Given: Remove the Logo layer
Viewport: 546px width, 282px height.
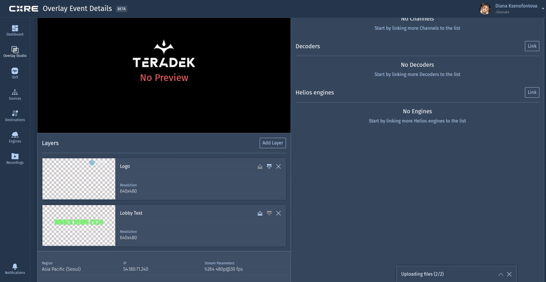Looking at the screenshot, I should pyautogui.click(x=279, y=166).
